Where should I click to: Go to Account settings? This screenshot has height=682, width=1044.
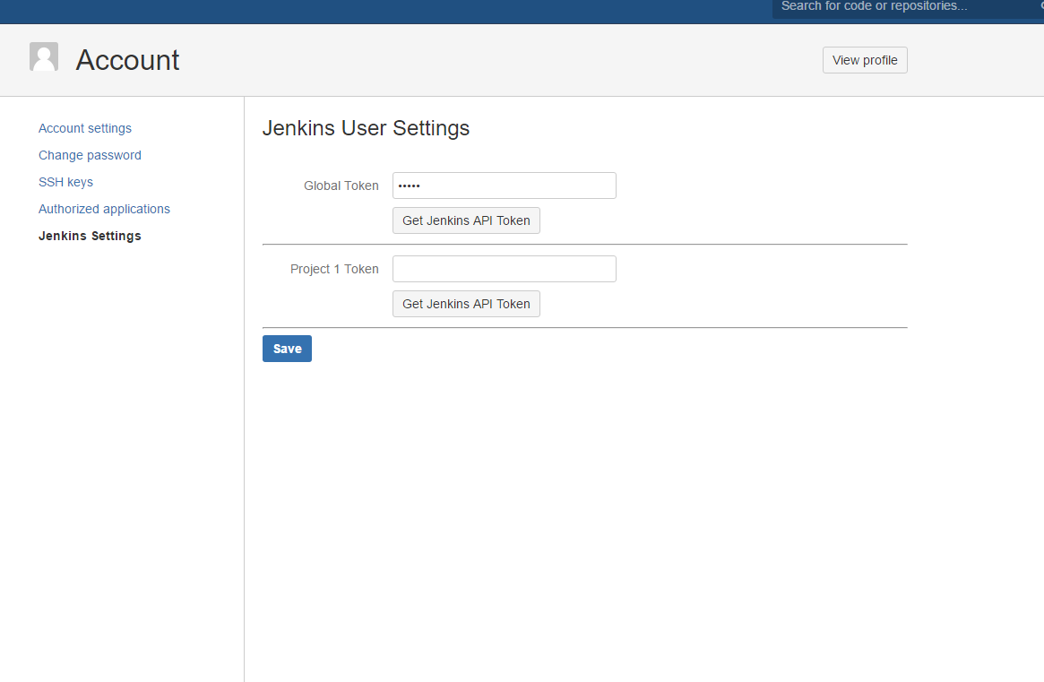coord(85,128)
